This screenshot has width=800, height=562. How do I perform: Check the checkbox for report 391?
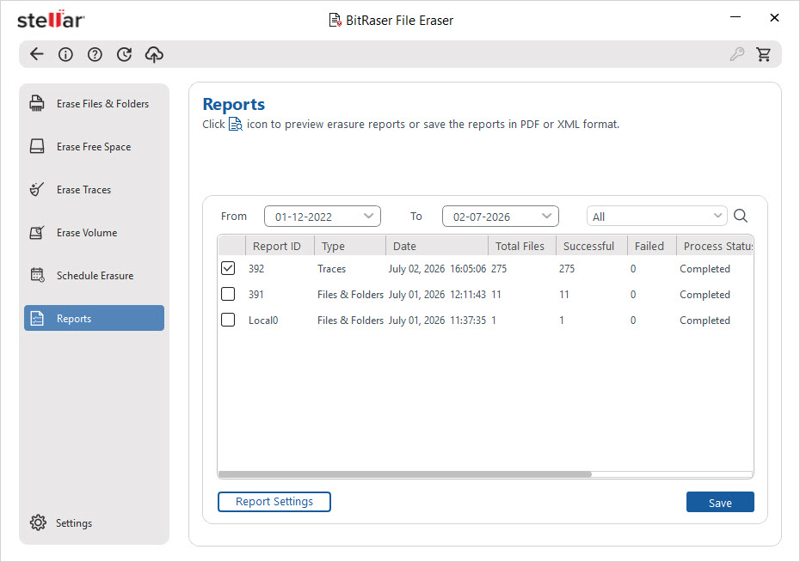pos(228,294)
